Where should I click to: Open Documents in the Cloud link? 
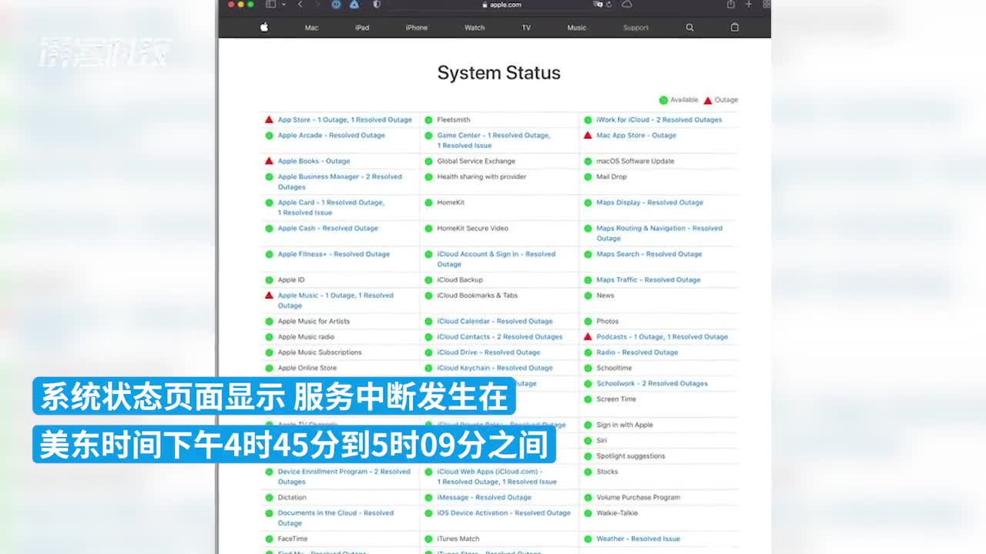pyautogui.click(x=336, y=518)
